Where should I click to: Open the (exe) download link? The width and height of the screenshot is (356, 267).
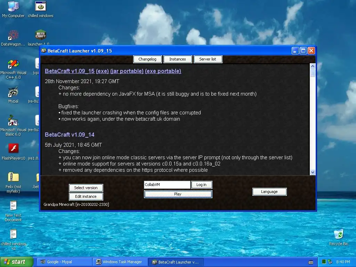[103, 71]
